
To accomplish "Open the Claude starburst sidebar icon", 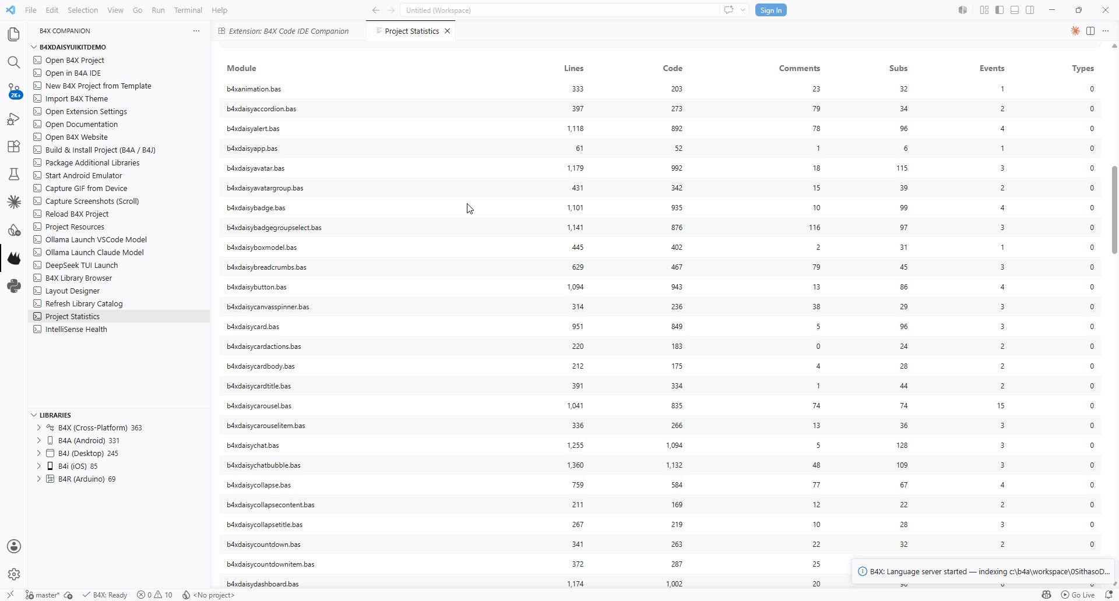I will point(14,202).
